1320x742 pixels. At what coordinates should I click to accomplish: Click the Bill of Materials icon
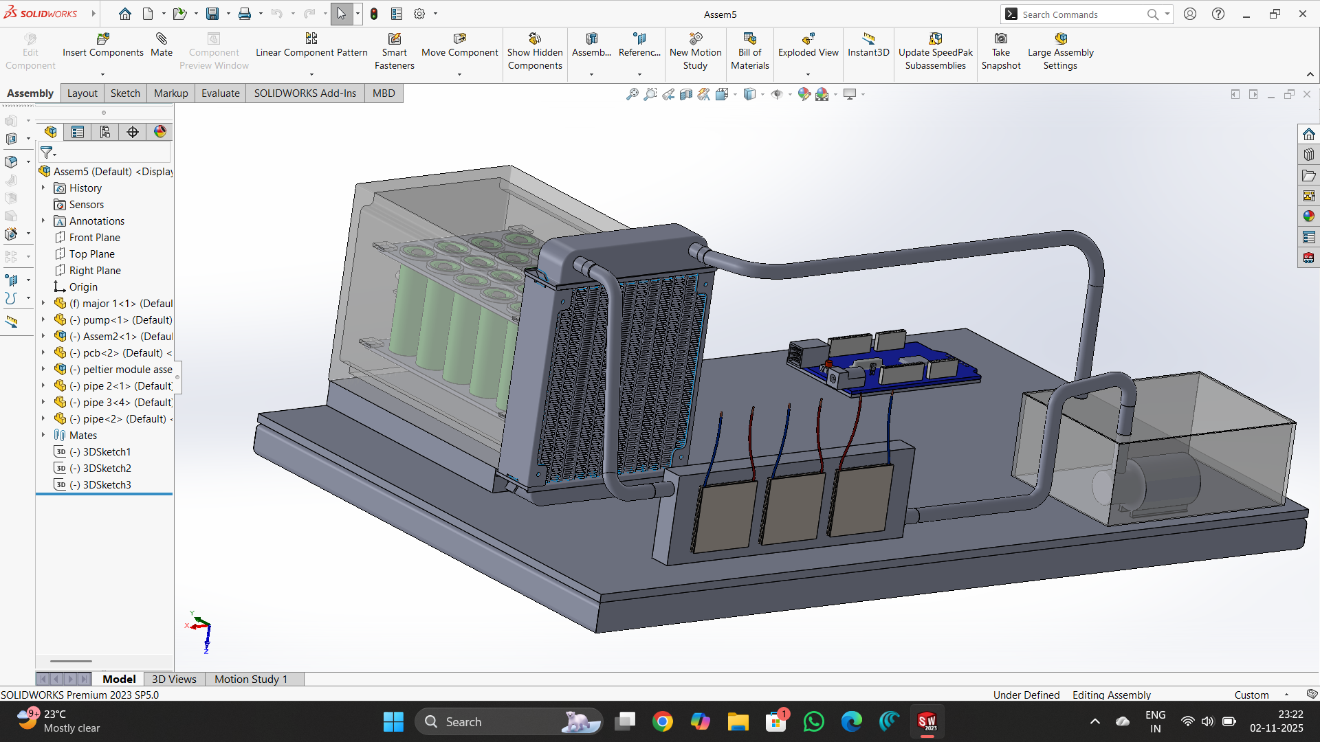[749, 39]
